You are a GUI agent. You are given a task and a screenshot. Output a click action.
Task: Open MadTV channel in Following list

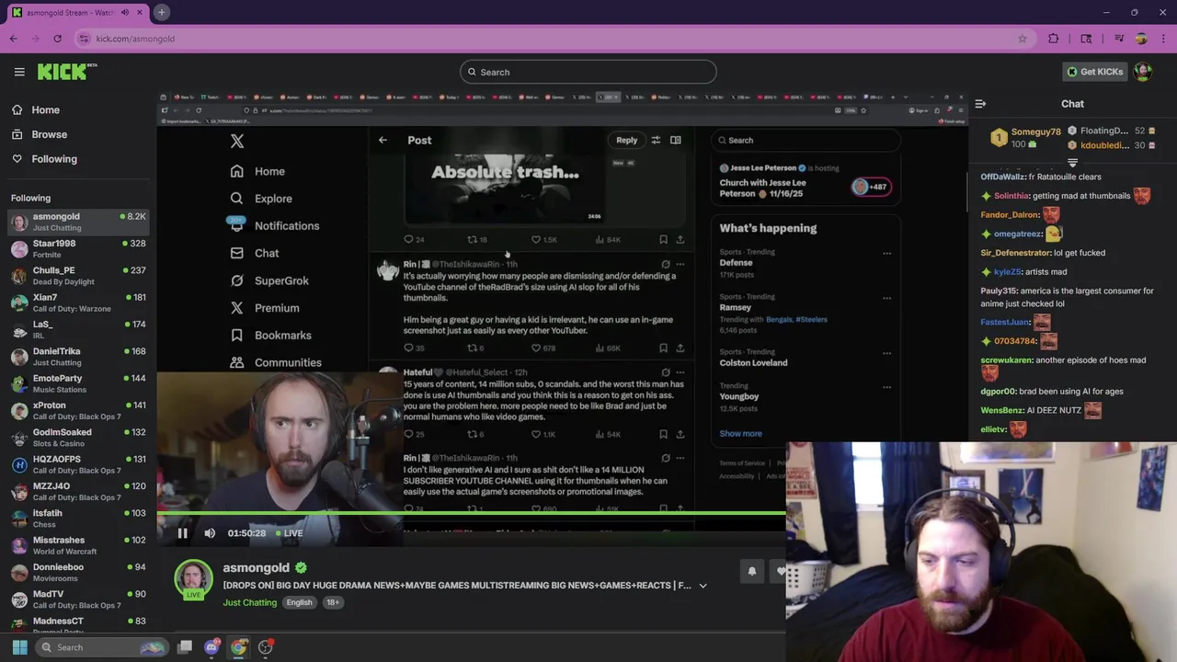point(78,599)
